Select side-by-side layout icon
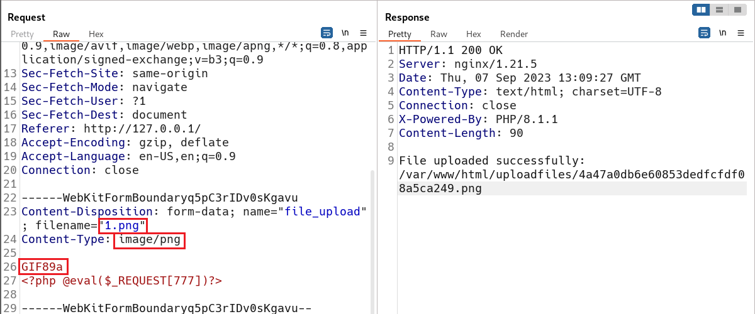 [701, 9]
